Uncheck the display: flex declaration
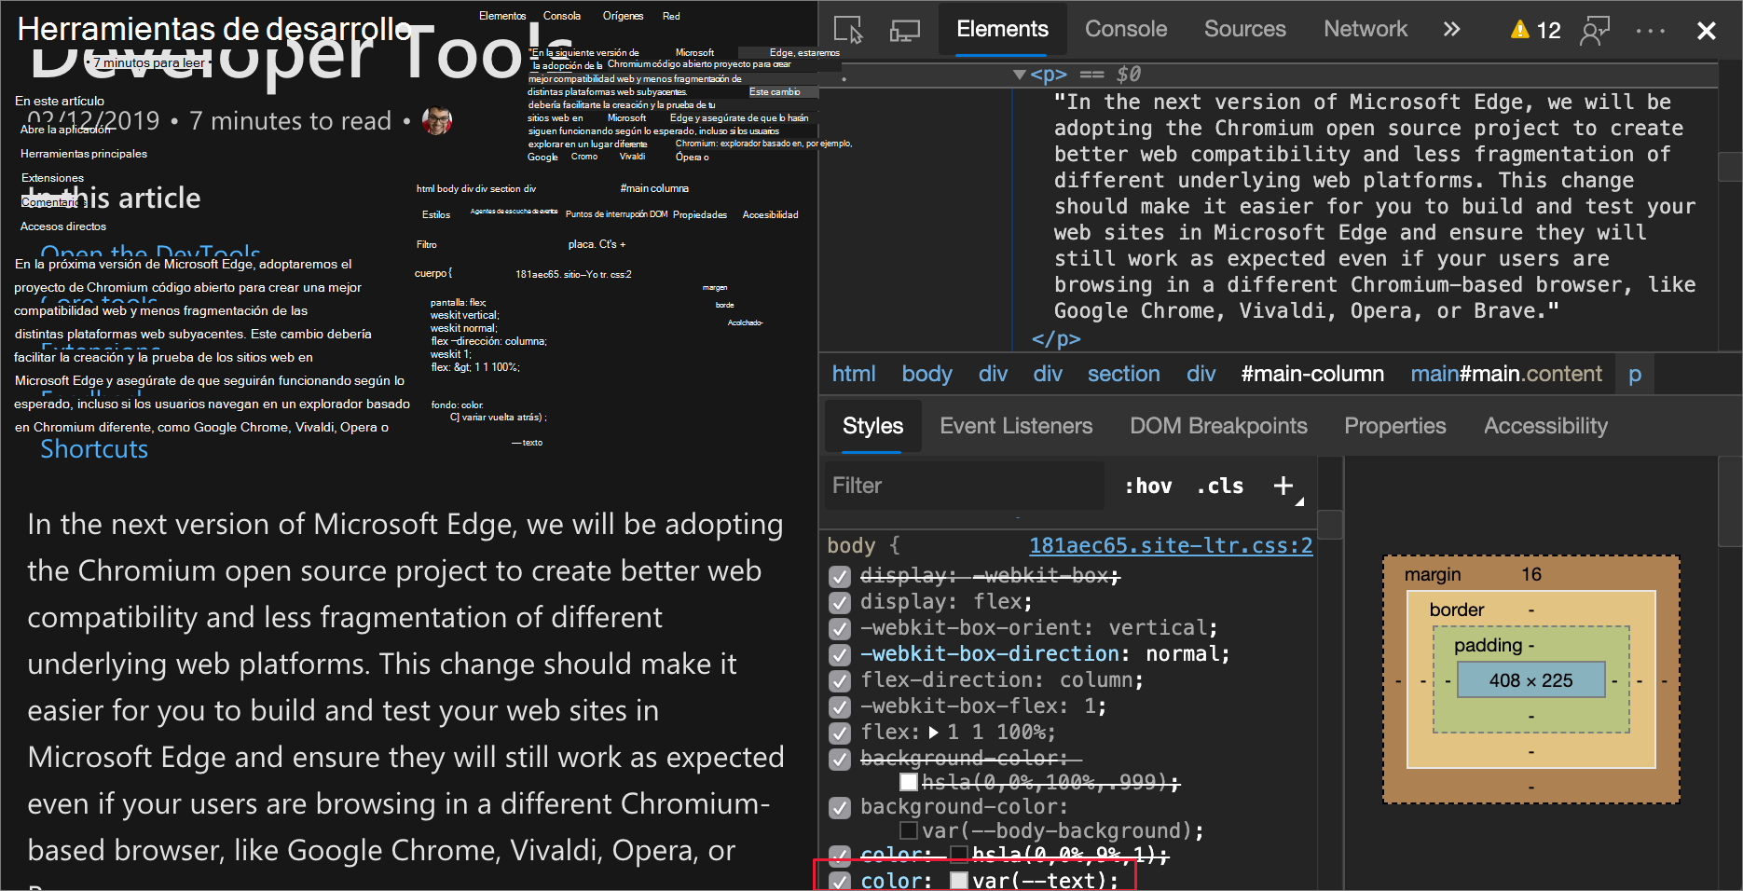The height and width of the screenshot is (891, 1743). click(x=840, y=603)
